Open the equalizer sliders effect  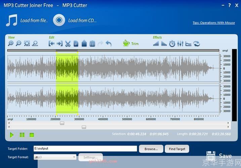point(180,44)
